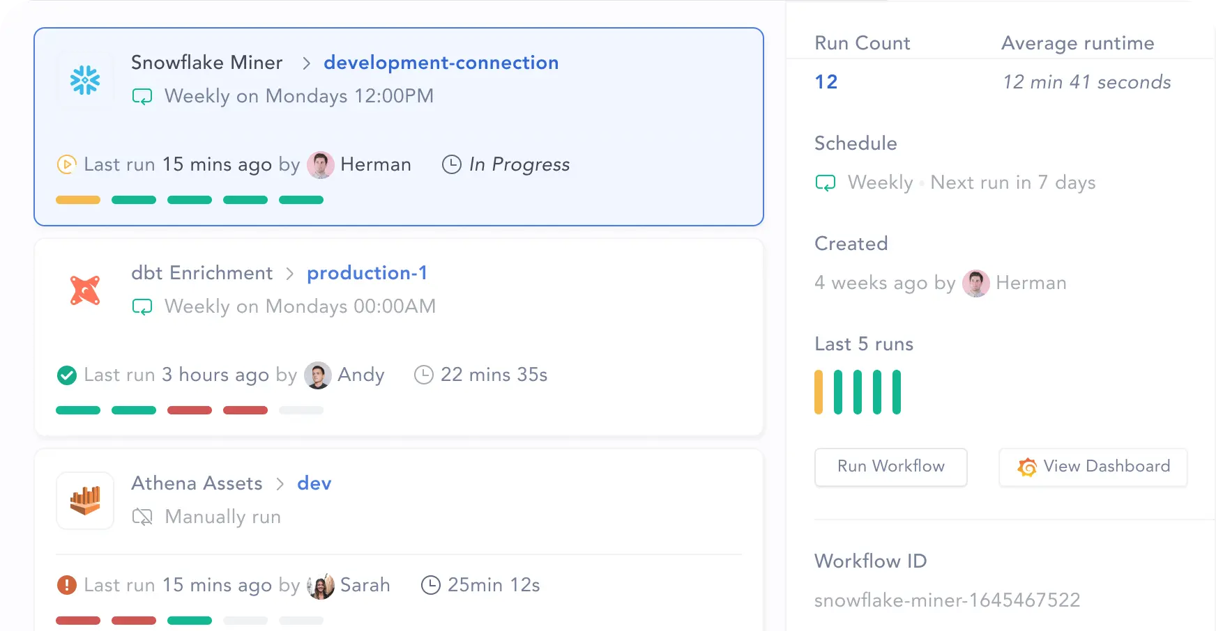
Task: Open the production-1 connection link
Action: [x=367, y=273]
